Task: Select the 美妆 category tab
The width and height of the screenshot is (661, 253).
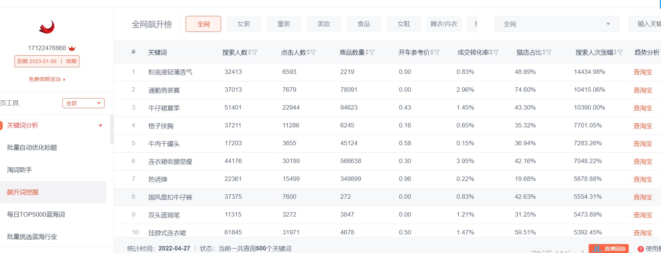Action: click(324, 24)
